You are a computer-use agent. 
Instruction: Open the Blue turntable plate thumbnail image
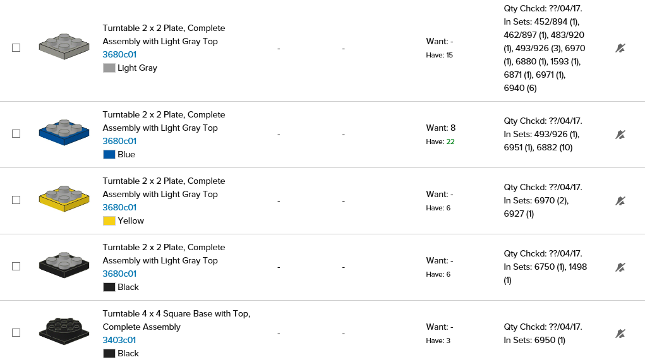[63, 132]
